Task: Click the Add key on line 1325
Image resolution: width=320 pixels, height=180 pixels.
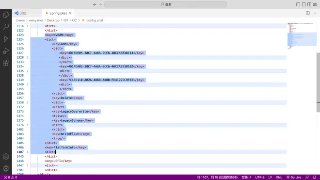Action: tap(64, 44)
